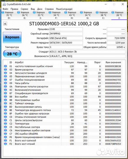The image size is (128, 159).
Task: Click status orb for attribute 0A
Action: point(6,87)
